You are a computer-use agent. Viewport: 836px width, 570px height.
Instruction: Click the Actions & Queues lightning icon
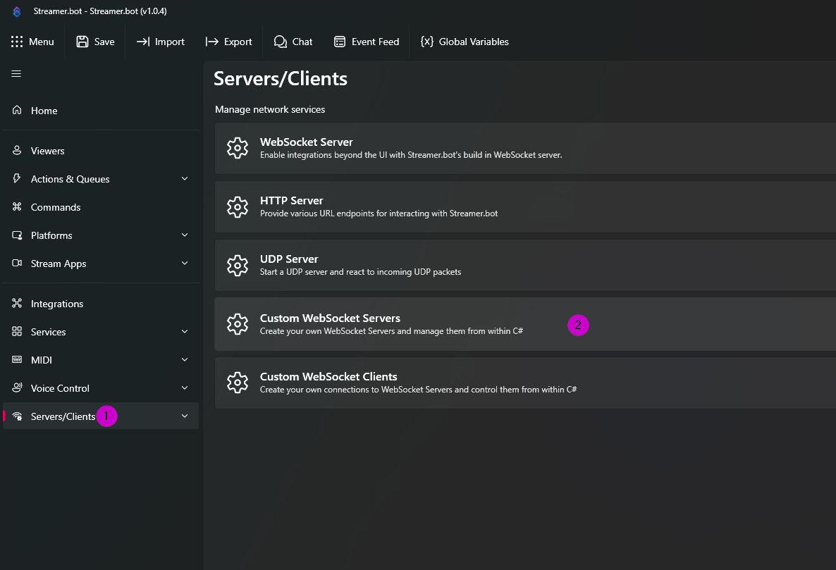pos(17,178)
